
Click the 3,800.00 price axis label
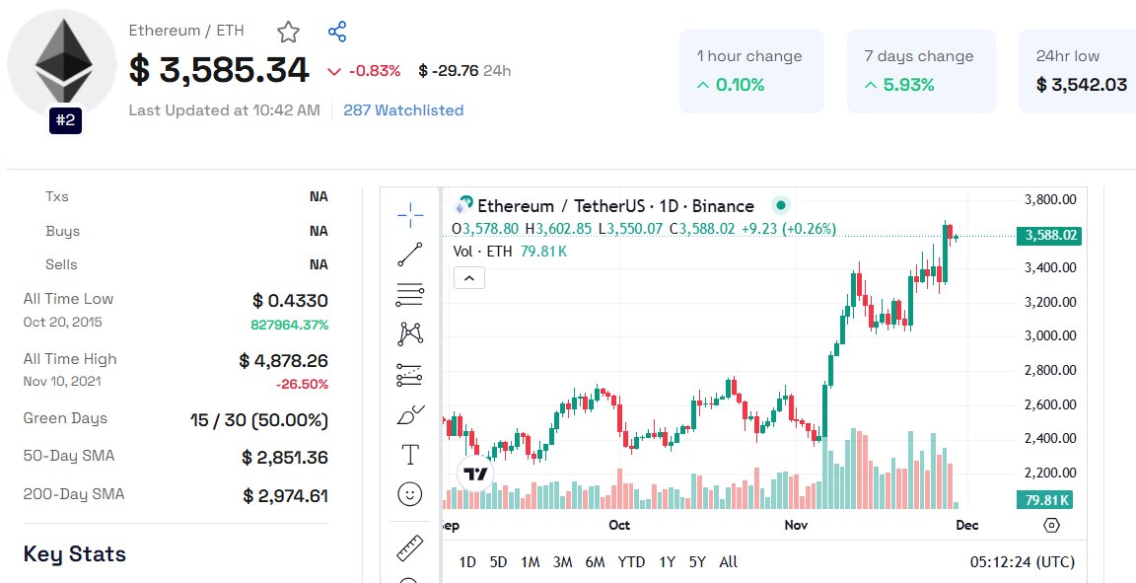pos(1050,199)
